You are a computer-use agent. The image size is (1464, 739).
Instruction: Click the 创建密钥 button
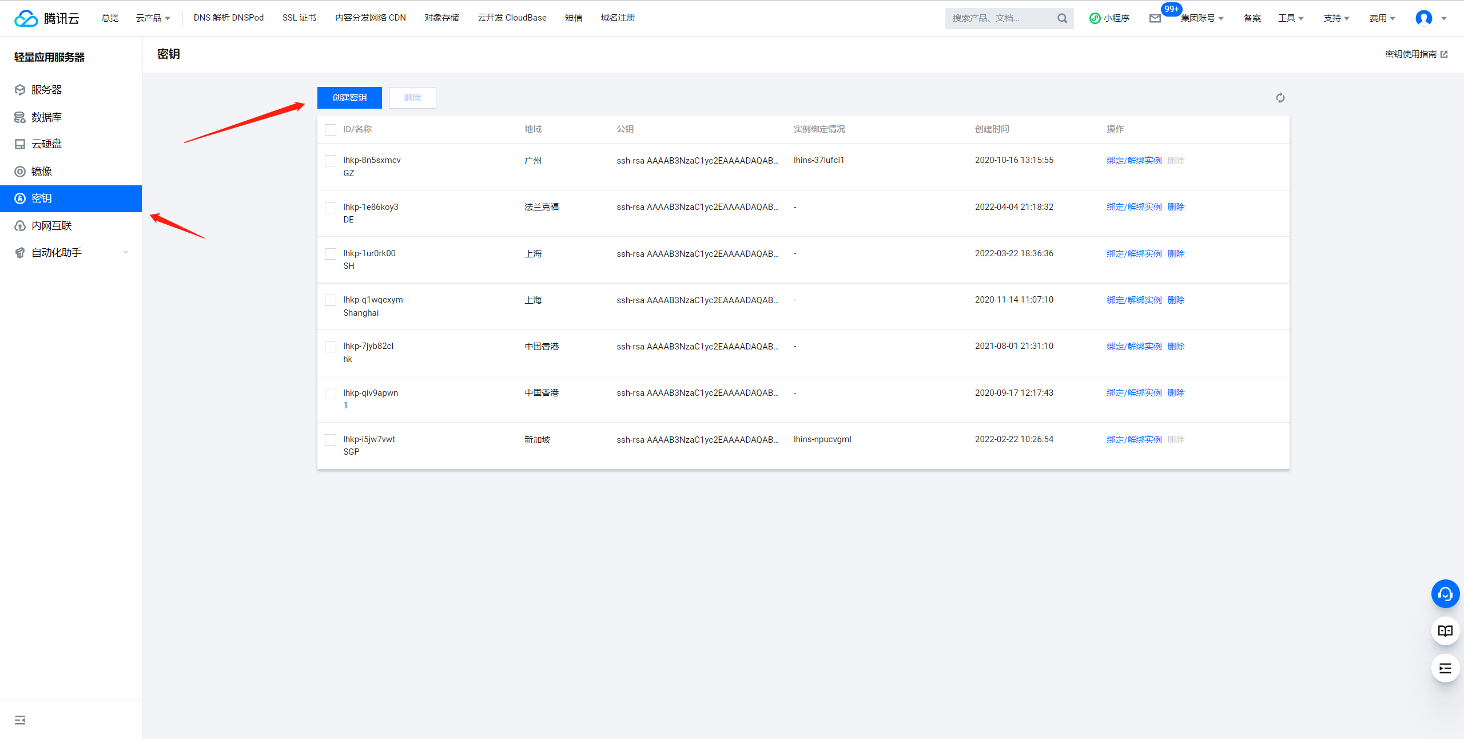coord(349,98)
